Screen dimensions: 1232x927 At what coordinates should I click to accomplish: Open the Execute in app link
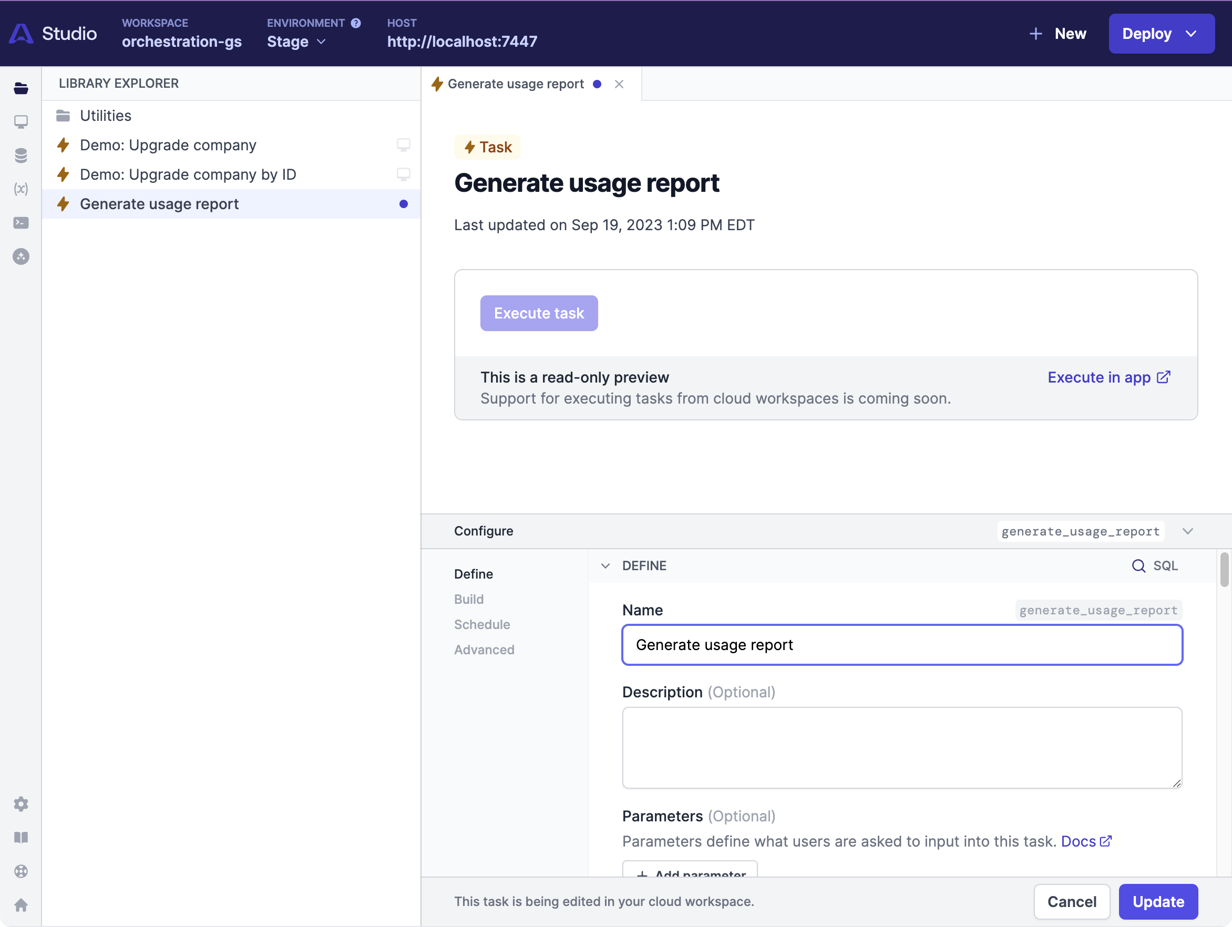[x=1109, y=377]
